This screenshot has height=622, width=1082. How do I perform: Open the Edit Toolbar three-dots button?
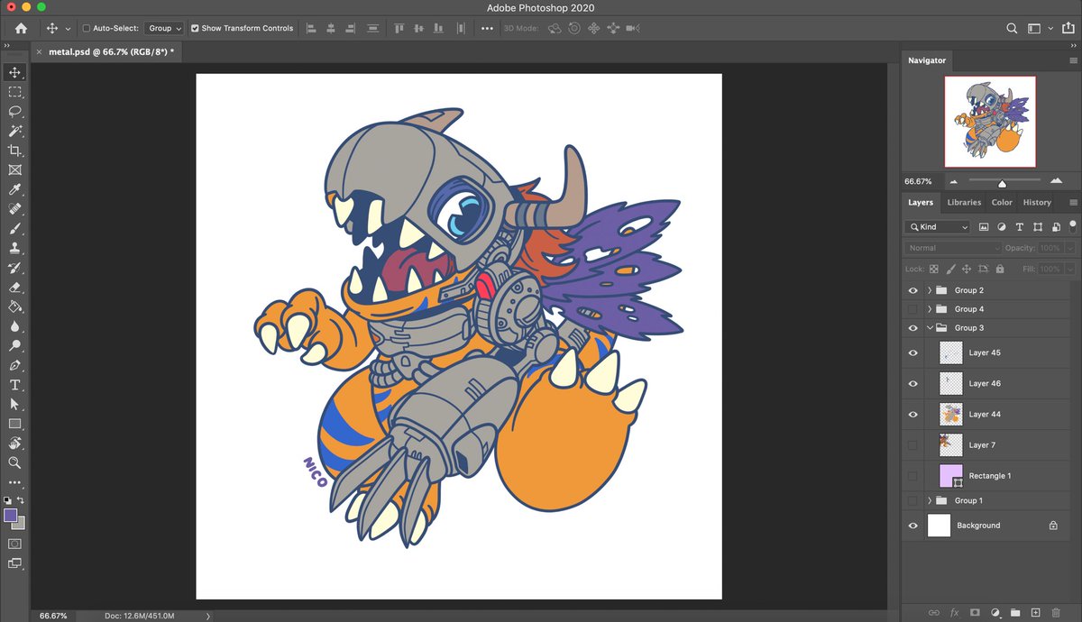[x=14, y=482]
